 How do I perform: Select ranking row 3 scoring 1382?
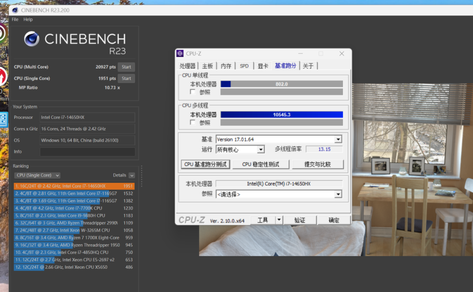pyautogui.click(x=74, y=201)
